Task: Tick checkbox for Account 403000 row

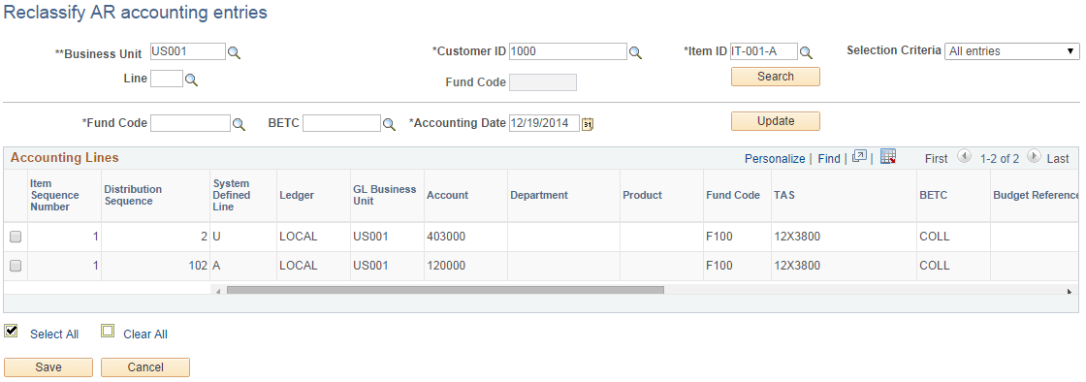Action: 16,237
